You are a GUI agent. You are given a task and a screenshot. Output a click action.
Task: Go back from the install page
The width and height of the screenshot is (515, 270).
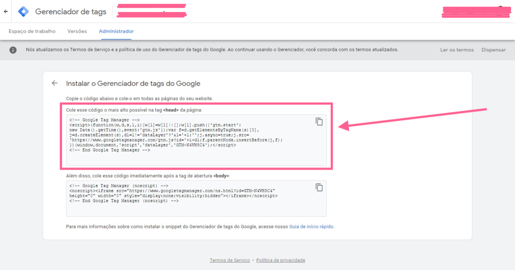[x=55, y=83]
